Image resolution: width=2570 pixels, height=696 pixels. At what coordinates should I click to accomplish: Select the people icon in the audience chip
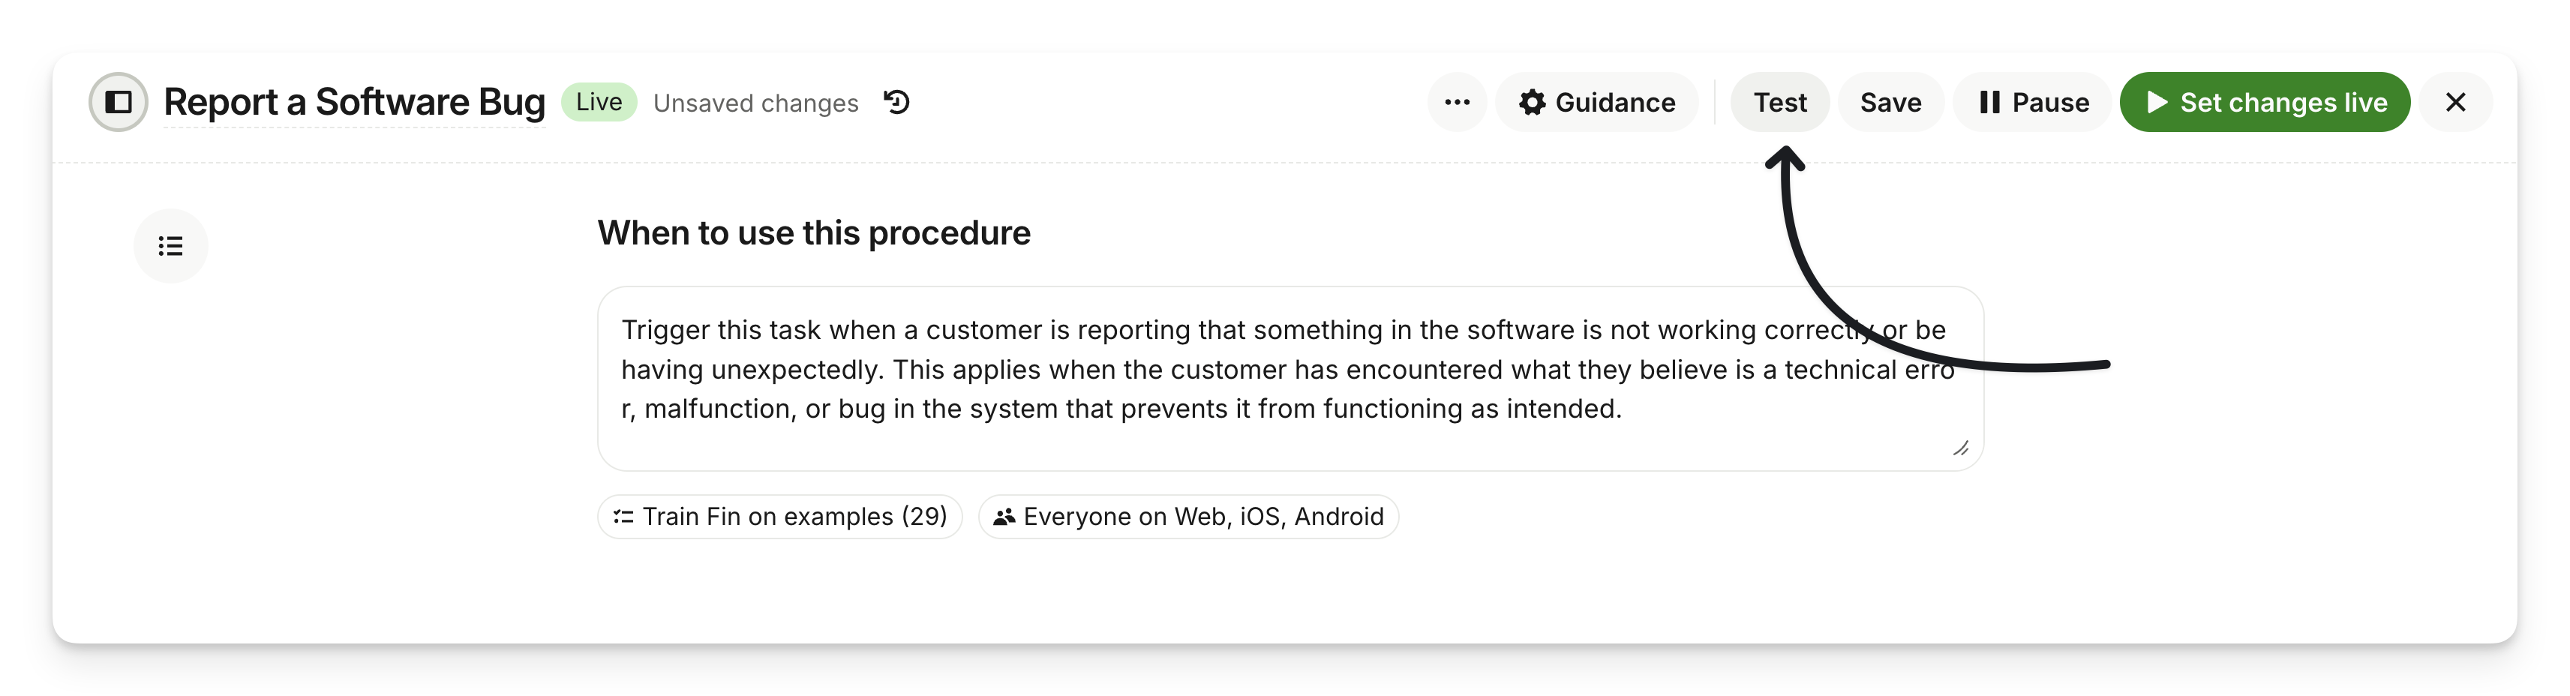pyautogui.click(x=1004, y=517)
